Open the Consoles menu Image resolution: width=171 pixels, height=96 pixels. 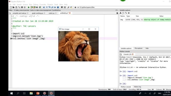(x=43, y=5)
